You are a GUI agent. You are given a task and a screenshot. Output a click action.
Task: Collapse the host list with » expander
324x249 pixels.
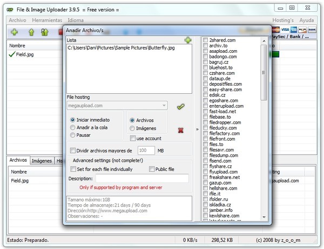(x=197, y=129)
